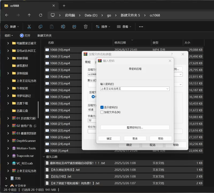The height and width of the screenshot is (193, 214).
Task: Add a new tab with plus icon
Action: [x=64, y=6]
